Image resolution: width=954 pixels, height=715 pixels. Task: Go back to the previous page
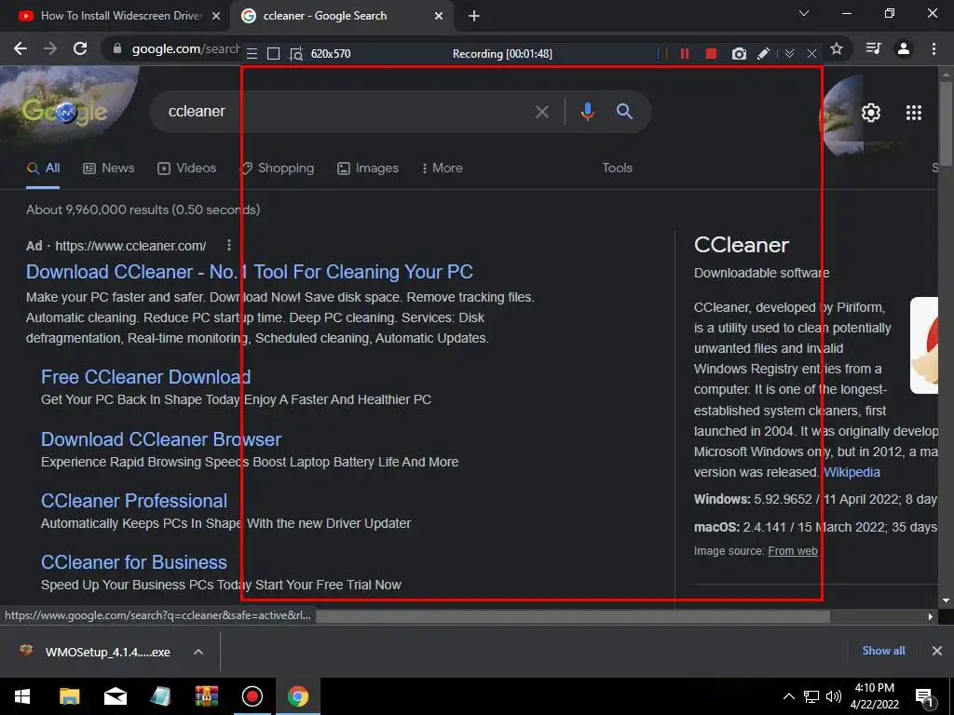(x=20, y=48)
